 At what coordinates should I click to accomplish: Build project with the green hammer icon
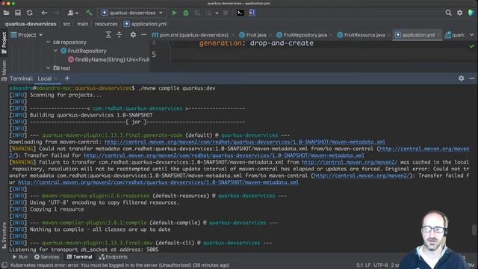click(x=89, y=13)
